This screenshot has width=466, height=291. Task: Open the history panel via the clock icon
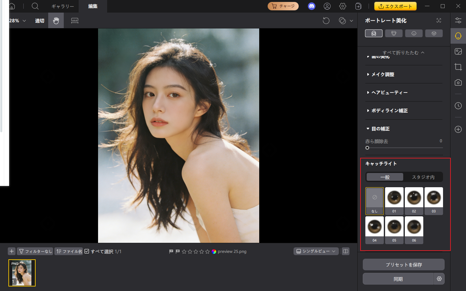pos(458,106)
